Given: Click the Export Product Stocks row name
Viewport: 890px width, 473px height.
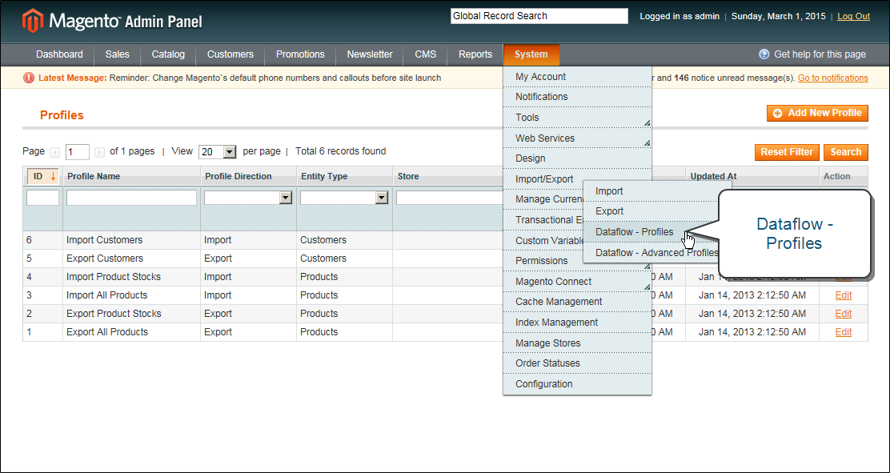Looking at the screenshot, I should [x=114, y=314].
